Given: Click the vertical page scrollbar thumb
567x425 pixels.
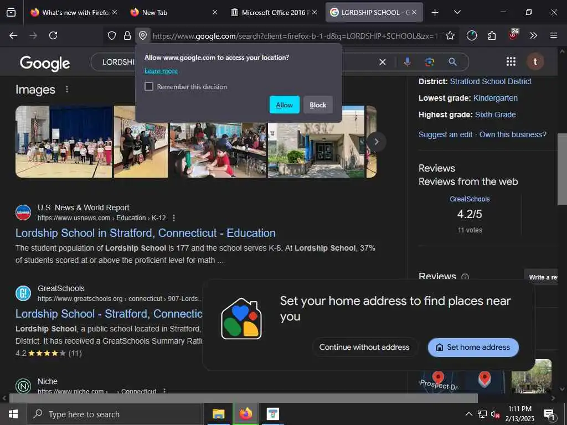Looking at the screenshot, I should click(x=562, y=169).
